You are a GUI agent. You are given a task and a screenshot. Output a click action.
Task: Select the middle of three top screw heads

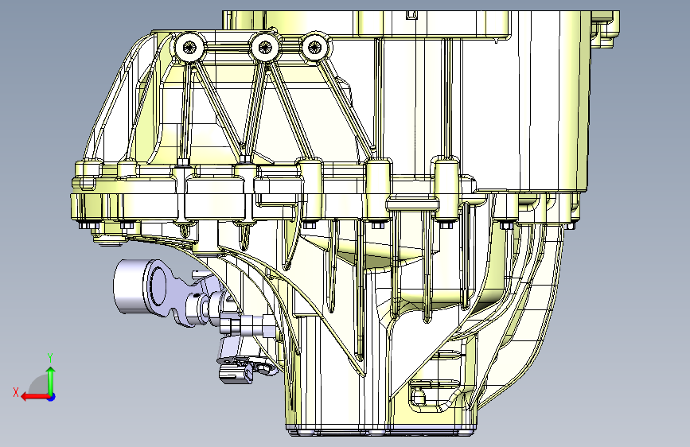[264, 46]
